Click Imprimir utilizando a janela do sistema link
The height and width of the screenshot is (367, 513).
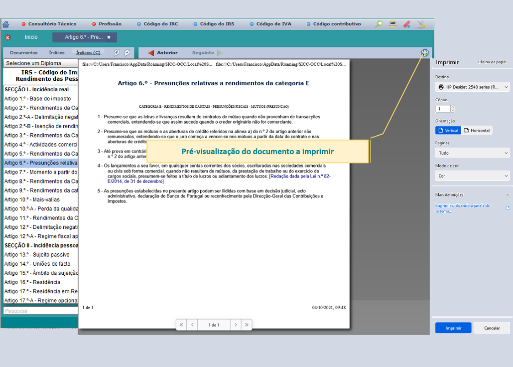click(463, 208)
